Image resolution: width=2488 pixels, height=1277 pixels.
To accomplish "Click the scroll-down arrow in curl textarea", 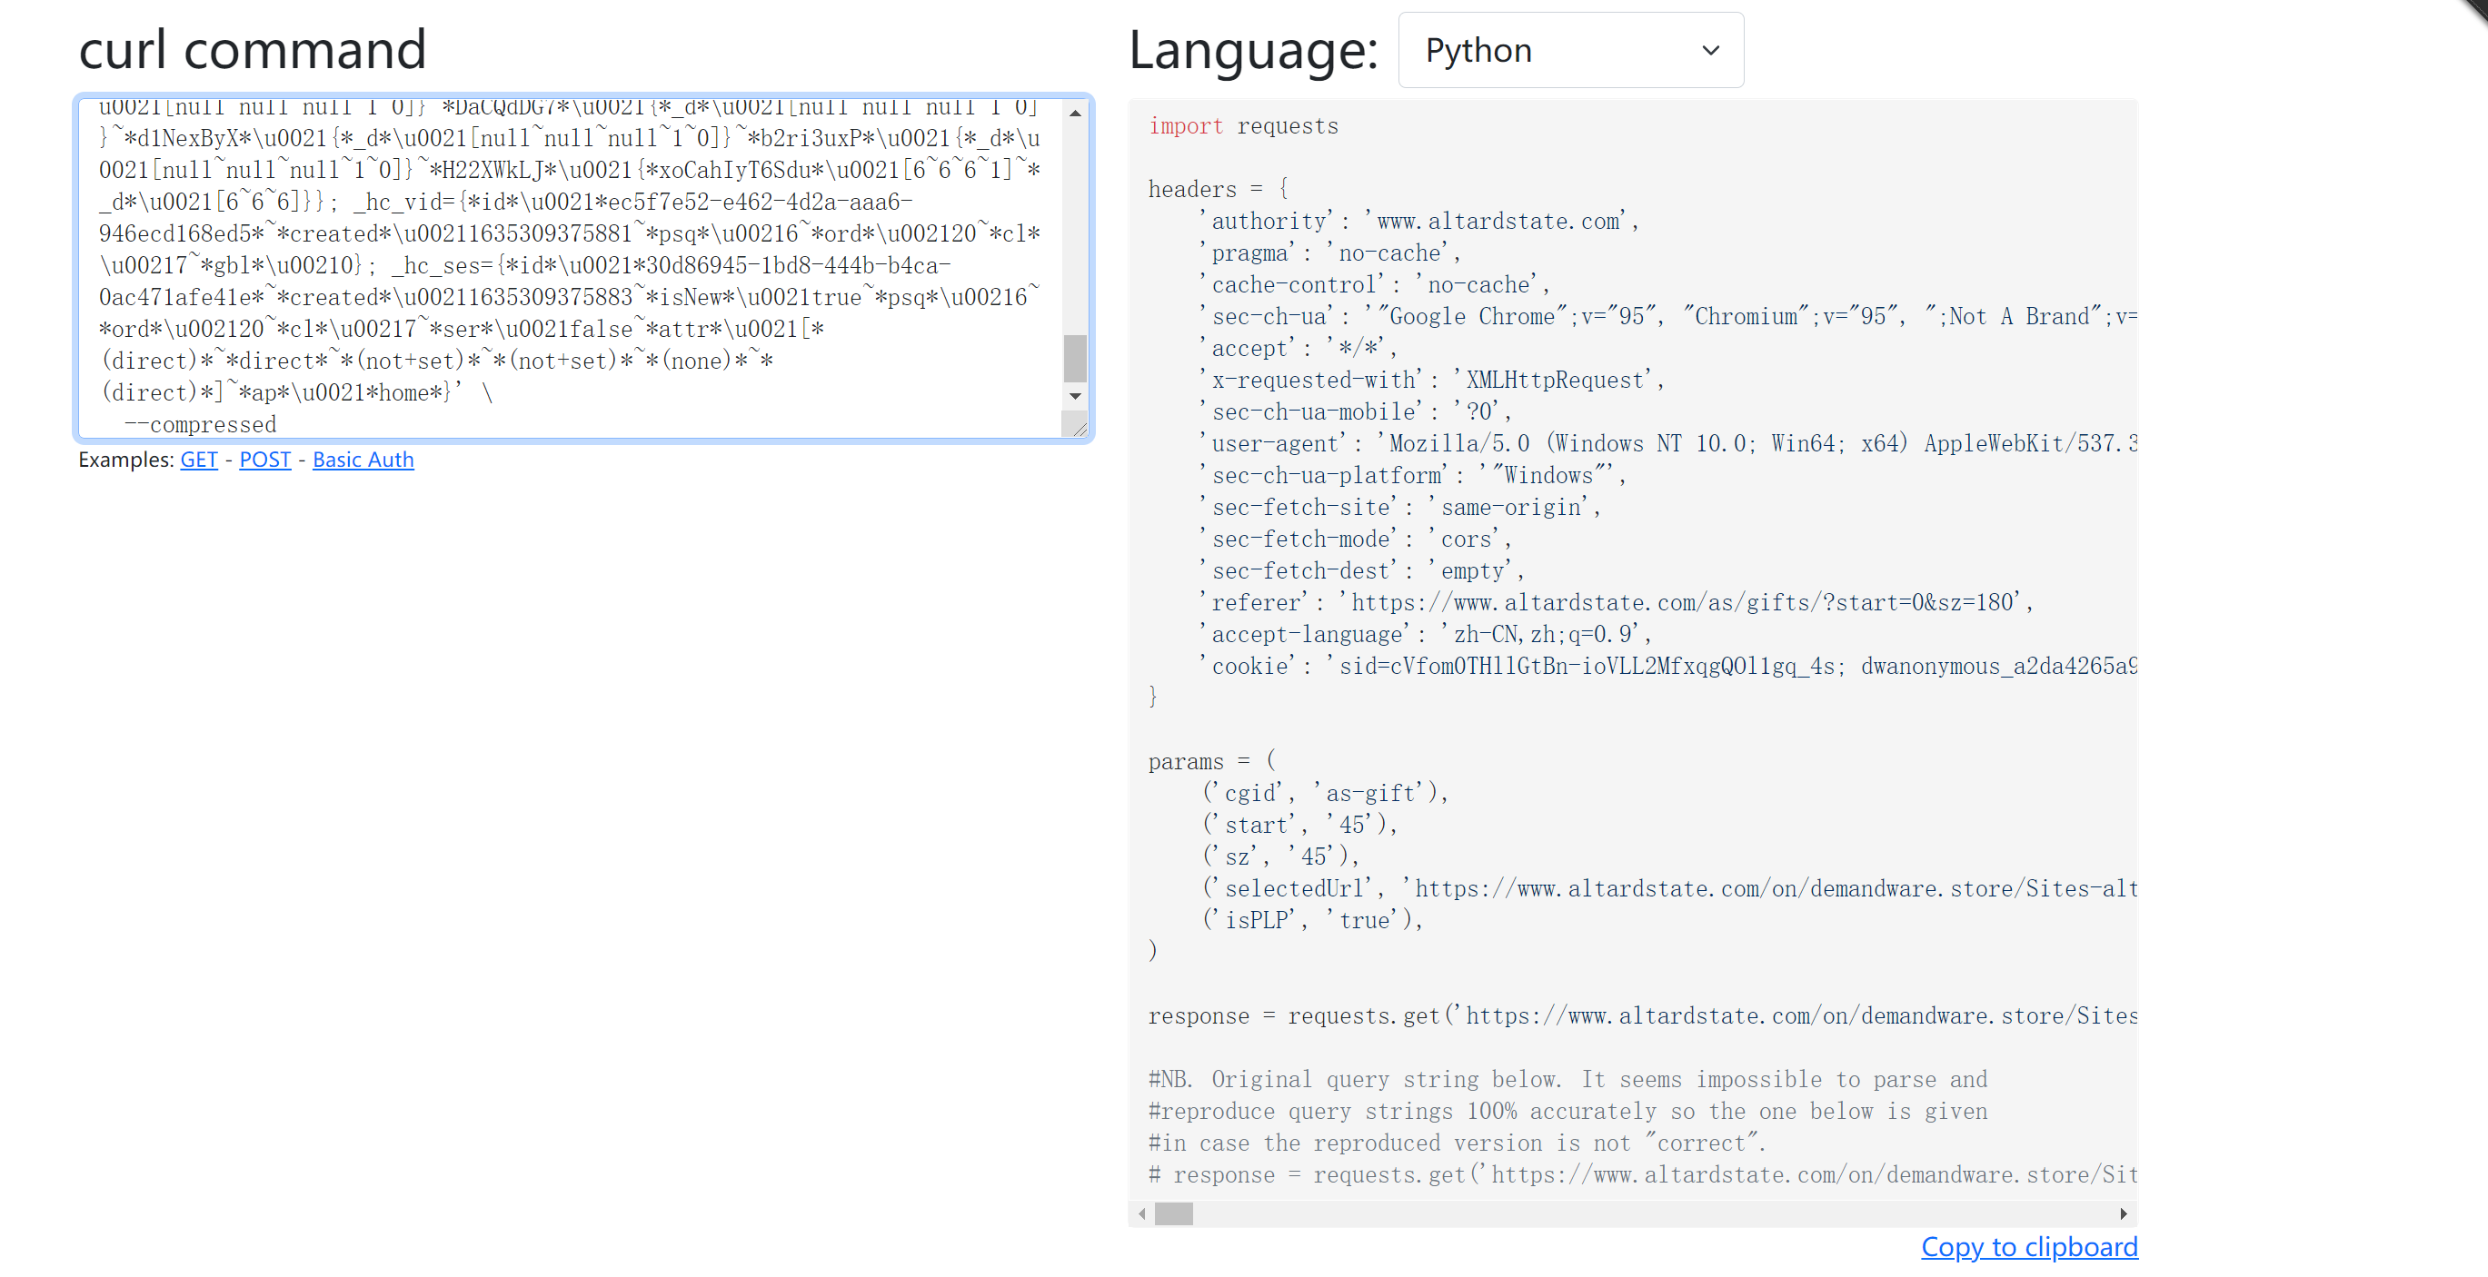I will coord(1074,397).
